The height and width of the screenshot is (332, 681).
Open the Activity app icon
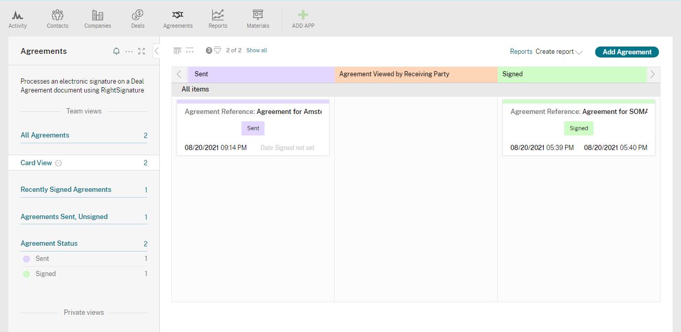pos(18,15)
